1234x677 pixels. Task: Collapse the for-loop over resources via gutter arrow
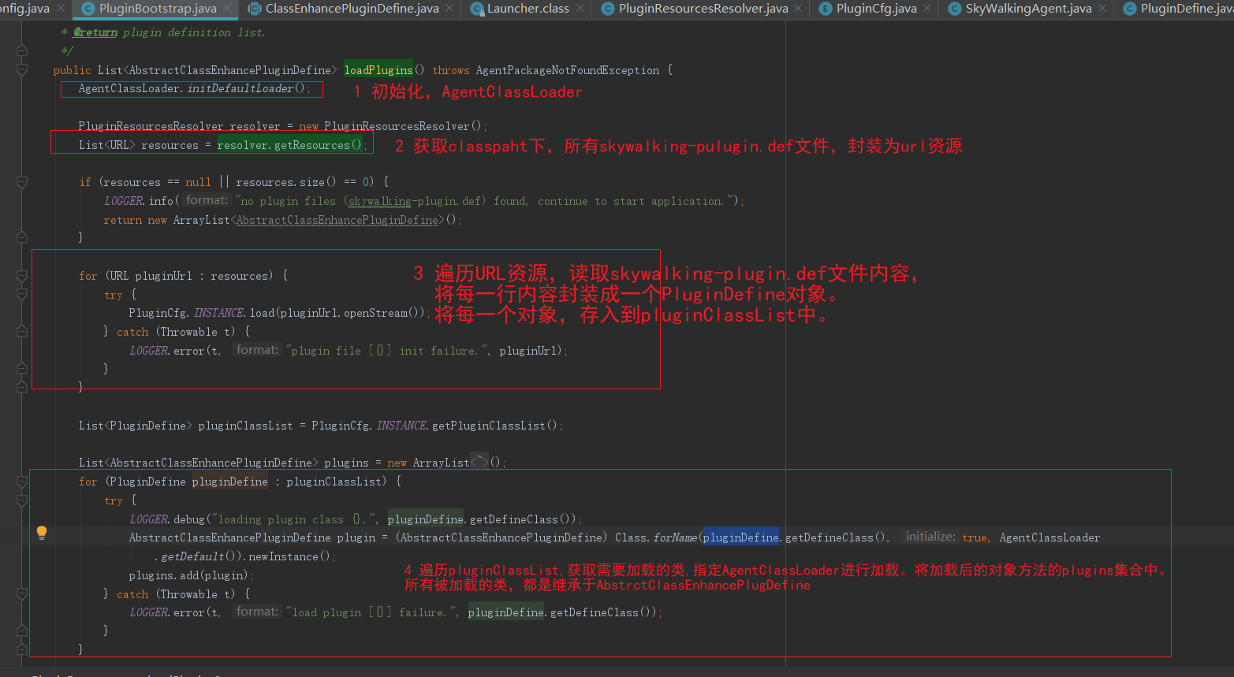[21, 275]
